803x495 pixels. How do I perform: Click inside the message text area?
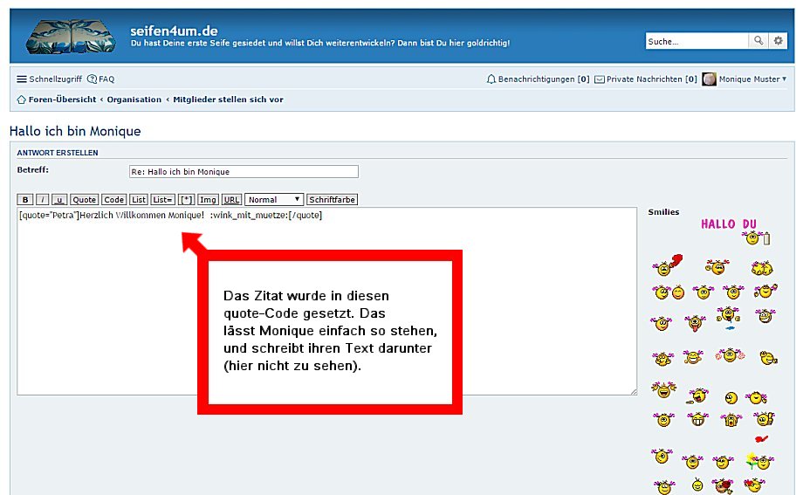click(326, 301)
